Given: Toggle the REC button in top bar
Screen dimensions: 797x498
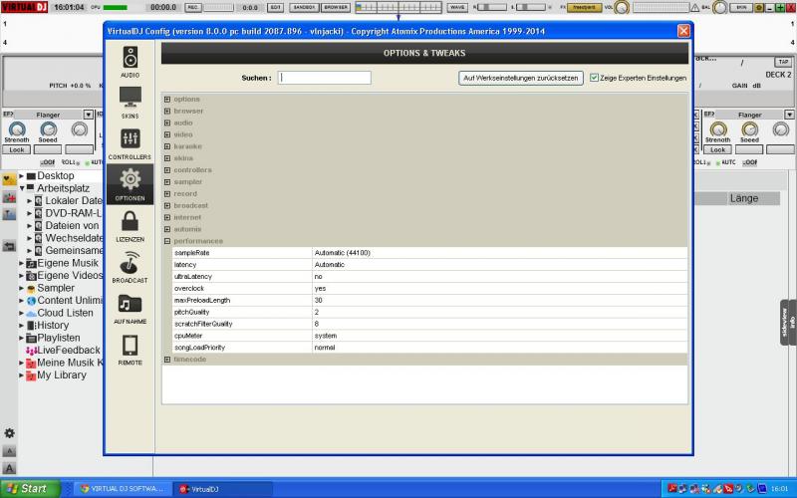Looking at the screenshot, I should [192, 8].
